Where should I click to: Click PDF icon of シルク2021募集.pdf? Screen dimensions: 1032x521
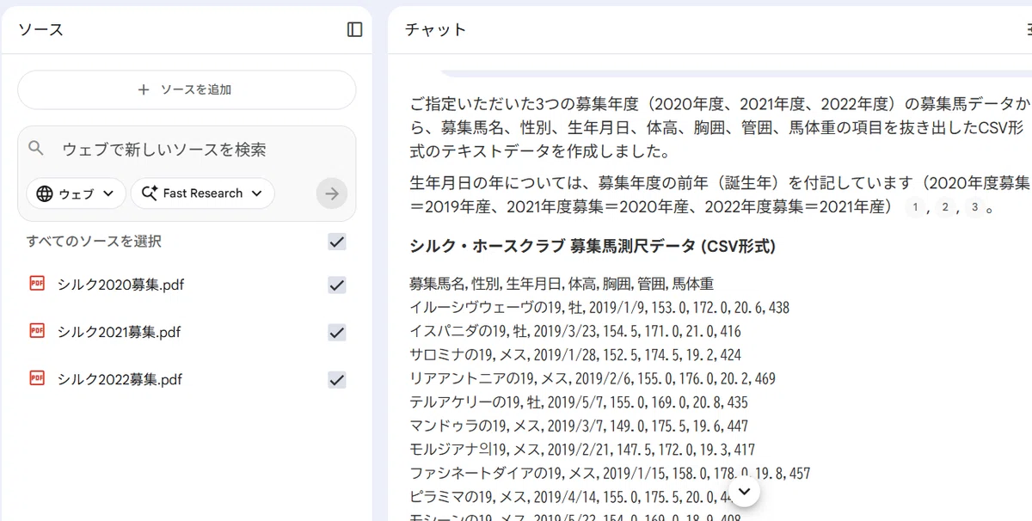37,331
